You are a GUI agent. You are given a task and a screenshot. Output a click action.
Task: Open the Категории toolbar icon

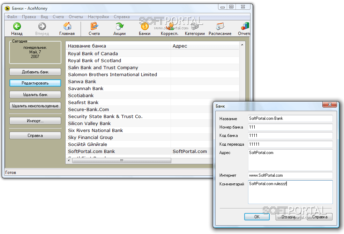pyautogui.click(x=195, y=26)
